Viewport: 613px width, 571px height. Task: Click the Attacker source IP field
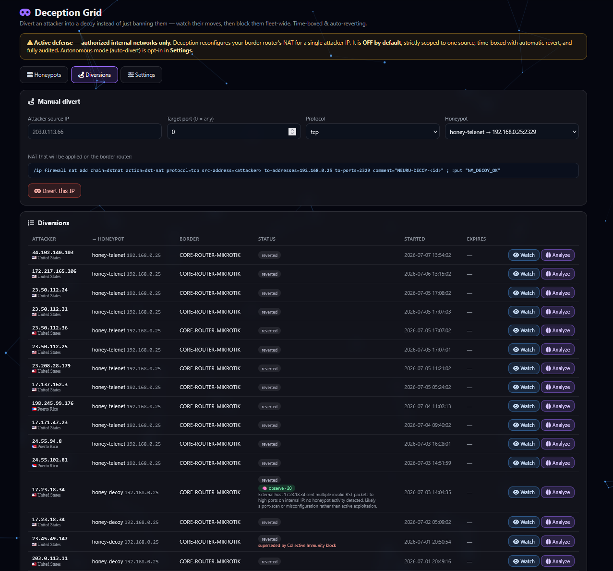(x=95, y=132)
